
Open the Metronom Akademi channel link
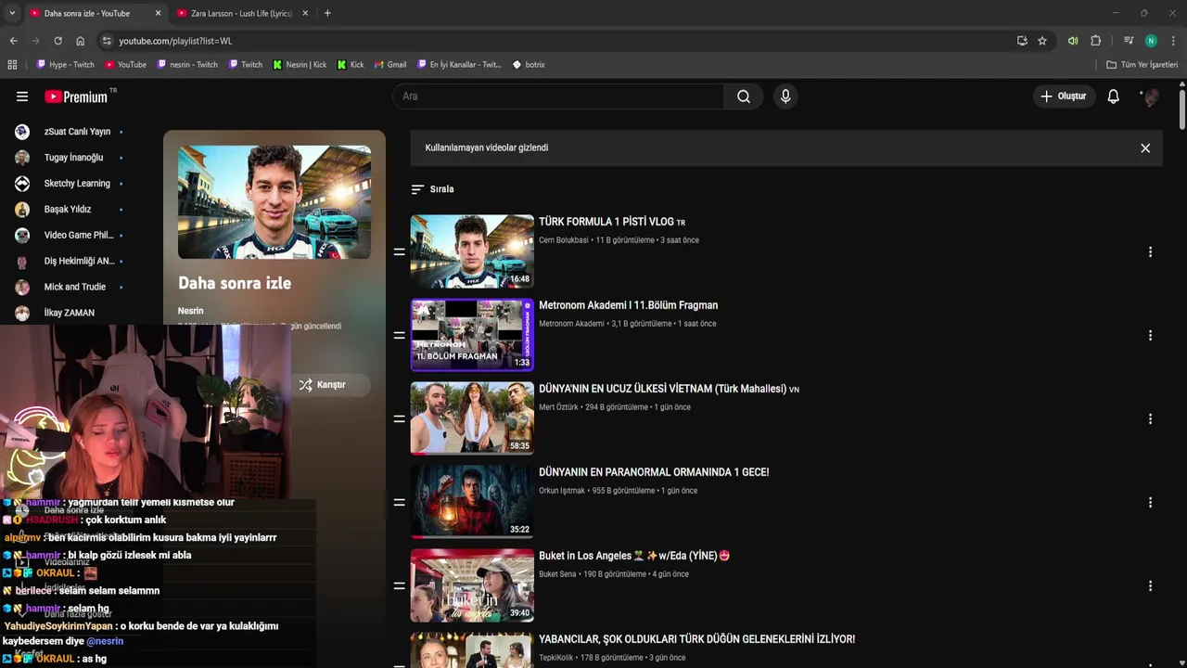(571, 324)
